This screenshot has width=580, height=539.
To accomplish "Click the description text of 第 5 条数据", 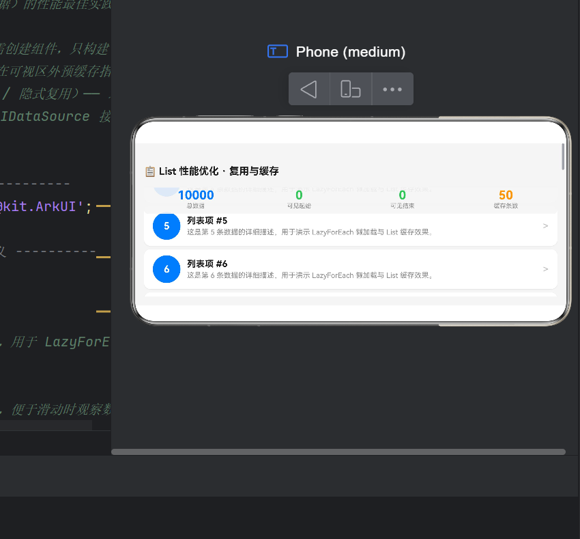I will click(x=310, y=232).
